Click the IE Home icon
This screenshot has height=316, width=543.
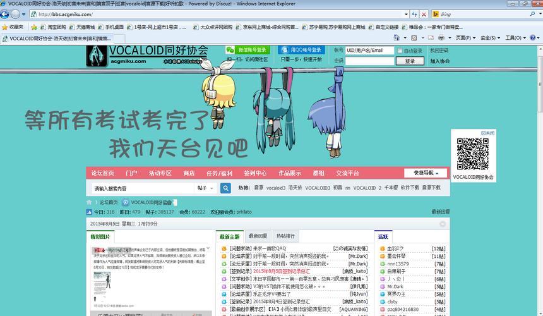pyautogui.click(x=397, y=38)
